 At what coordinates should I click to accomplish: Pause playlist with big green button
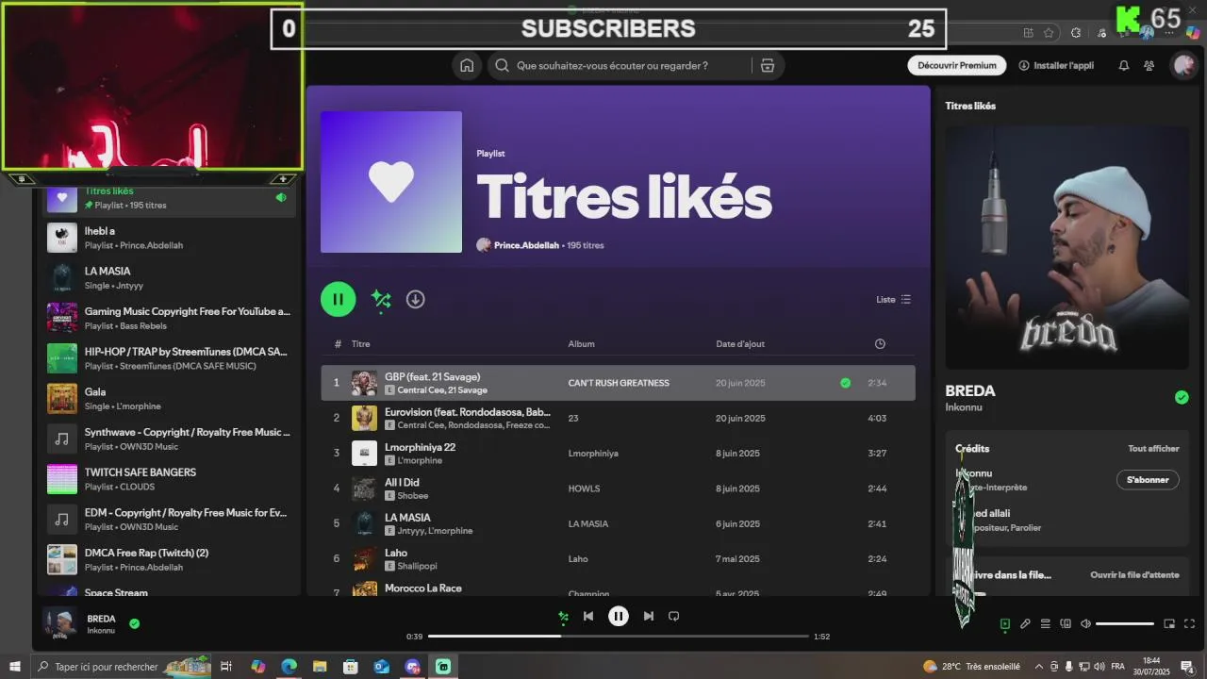click(x=338, y=299)
